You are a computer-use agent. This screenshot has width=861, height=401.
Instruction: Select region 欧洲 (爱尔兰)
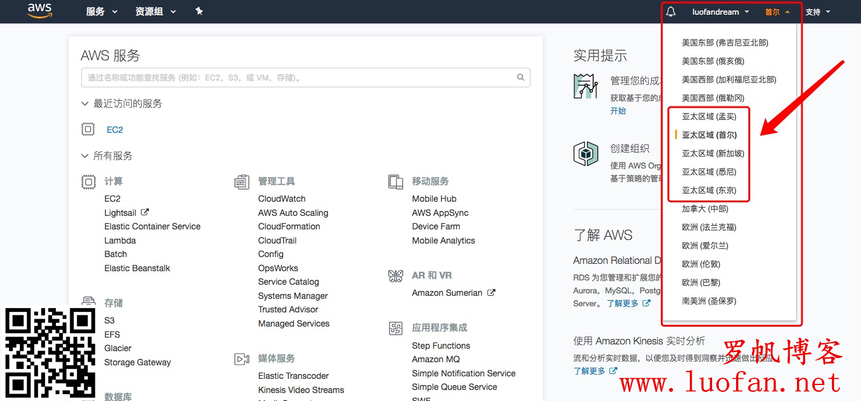click(705, 245)
